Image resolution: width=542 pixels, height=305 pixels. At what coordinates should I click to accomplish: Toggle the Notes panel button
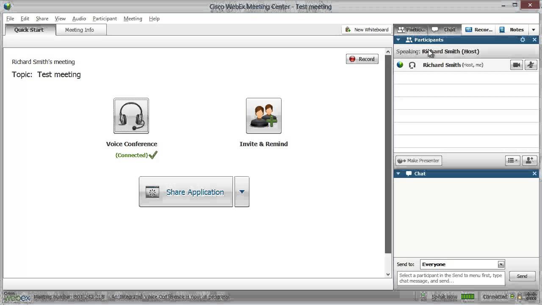pos(512,30)
